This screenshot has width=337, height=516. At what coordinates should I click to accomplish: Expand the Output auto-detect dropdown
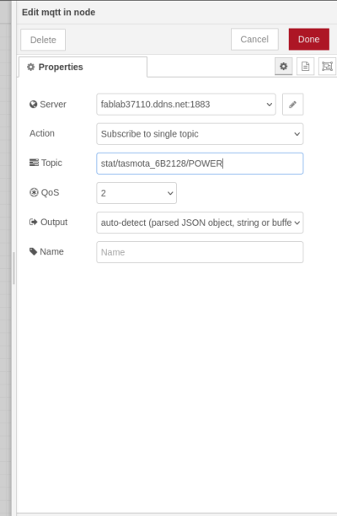point(200,223)
